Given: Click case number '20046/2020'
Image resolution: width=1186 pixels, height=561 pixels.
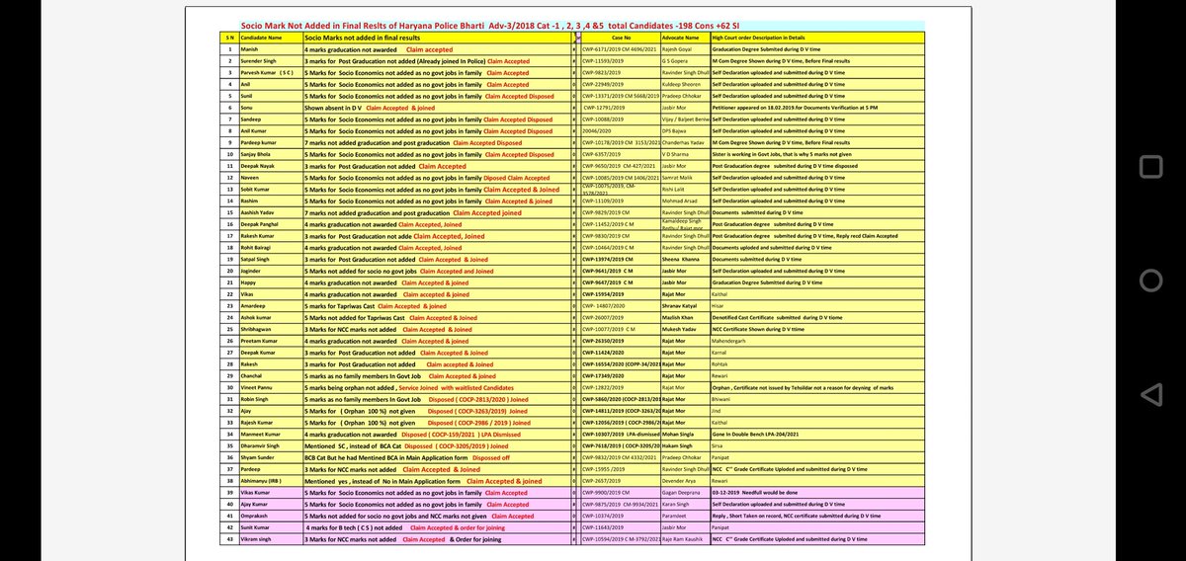Looking at the screenshot, I should 596,131.
